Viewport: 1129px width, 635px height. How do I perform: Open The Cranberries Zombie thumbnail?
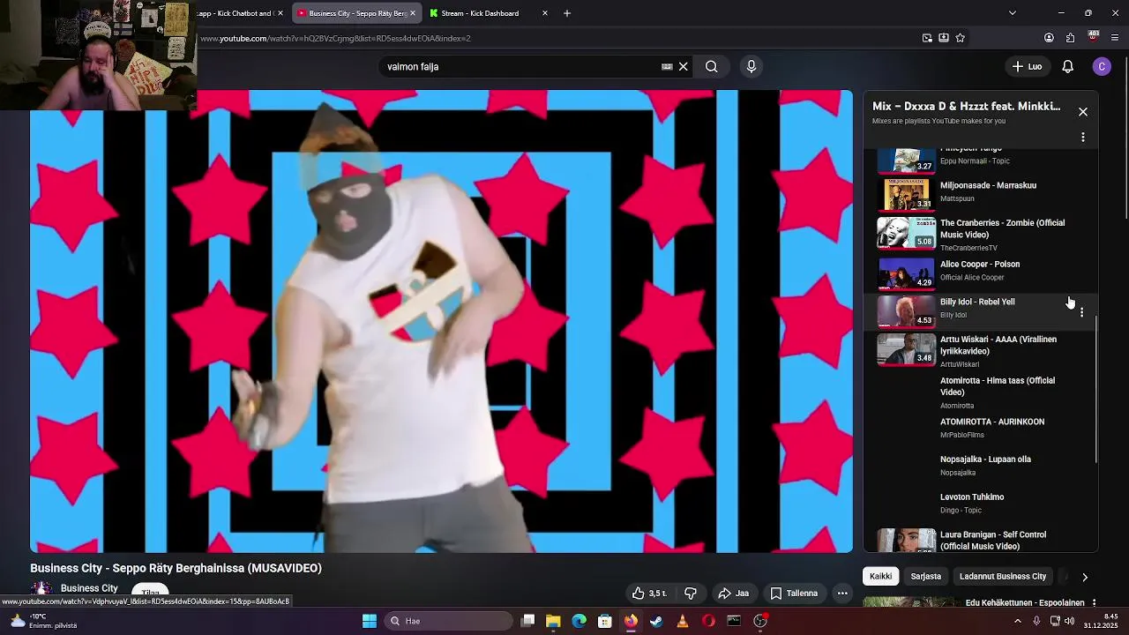(x=906, y=233)
